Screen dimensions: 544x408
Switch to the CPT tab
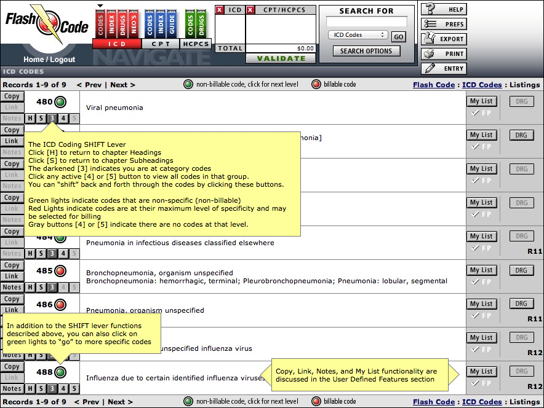(x=161, y=44)
